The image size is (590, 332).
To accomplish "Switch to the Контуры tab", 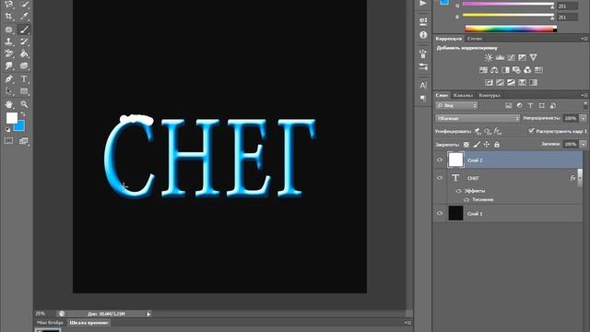I will [490, 96].
